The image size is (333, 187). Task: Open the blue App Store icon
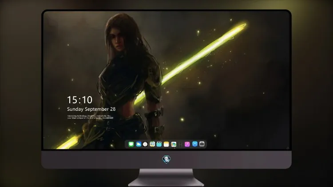(x=195, y=144)
